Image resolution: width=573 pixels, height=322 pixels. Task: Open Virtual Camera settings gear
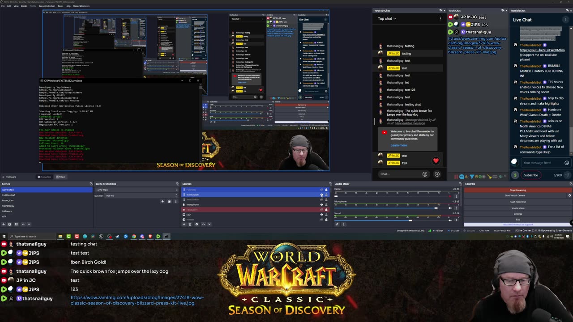pyautogui.click(x=569, y=195)
